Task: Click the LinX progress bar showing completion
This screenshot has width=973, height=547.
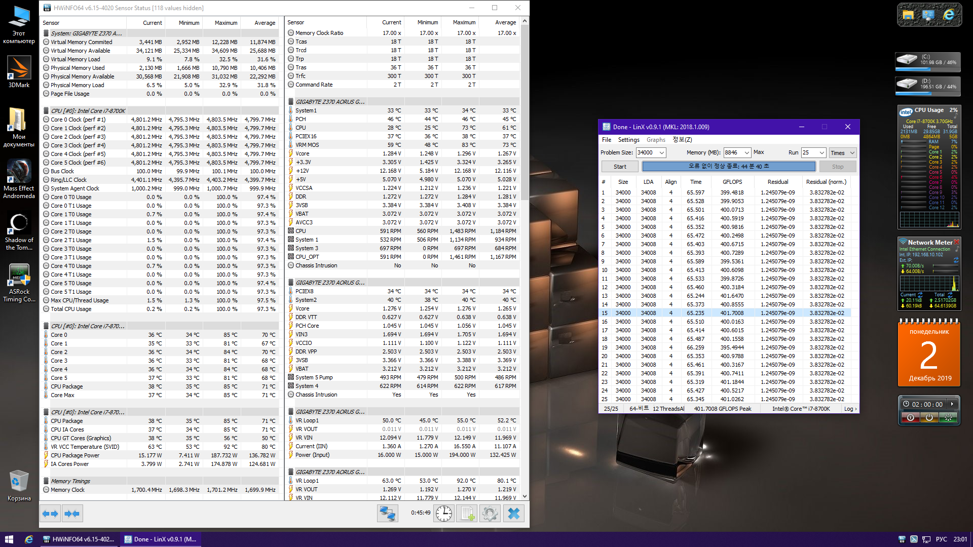Action: pyautogui.click(x=728, y=167)
